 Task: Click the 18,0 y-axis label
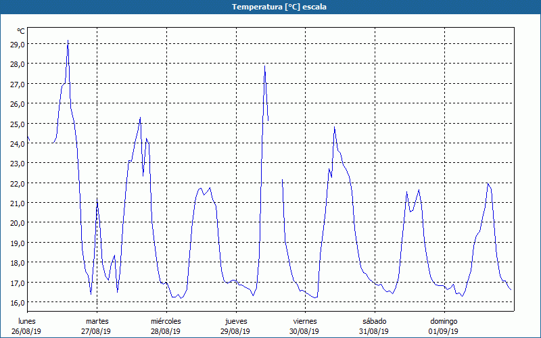pyautogui.click(x=16, y=263)
